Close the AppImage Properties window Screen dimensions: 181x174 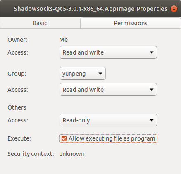174,9
